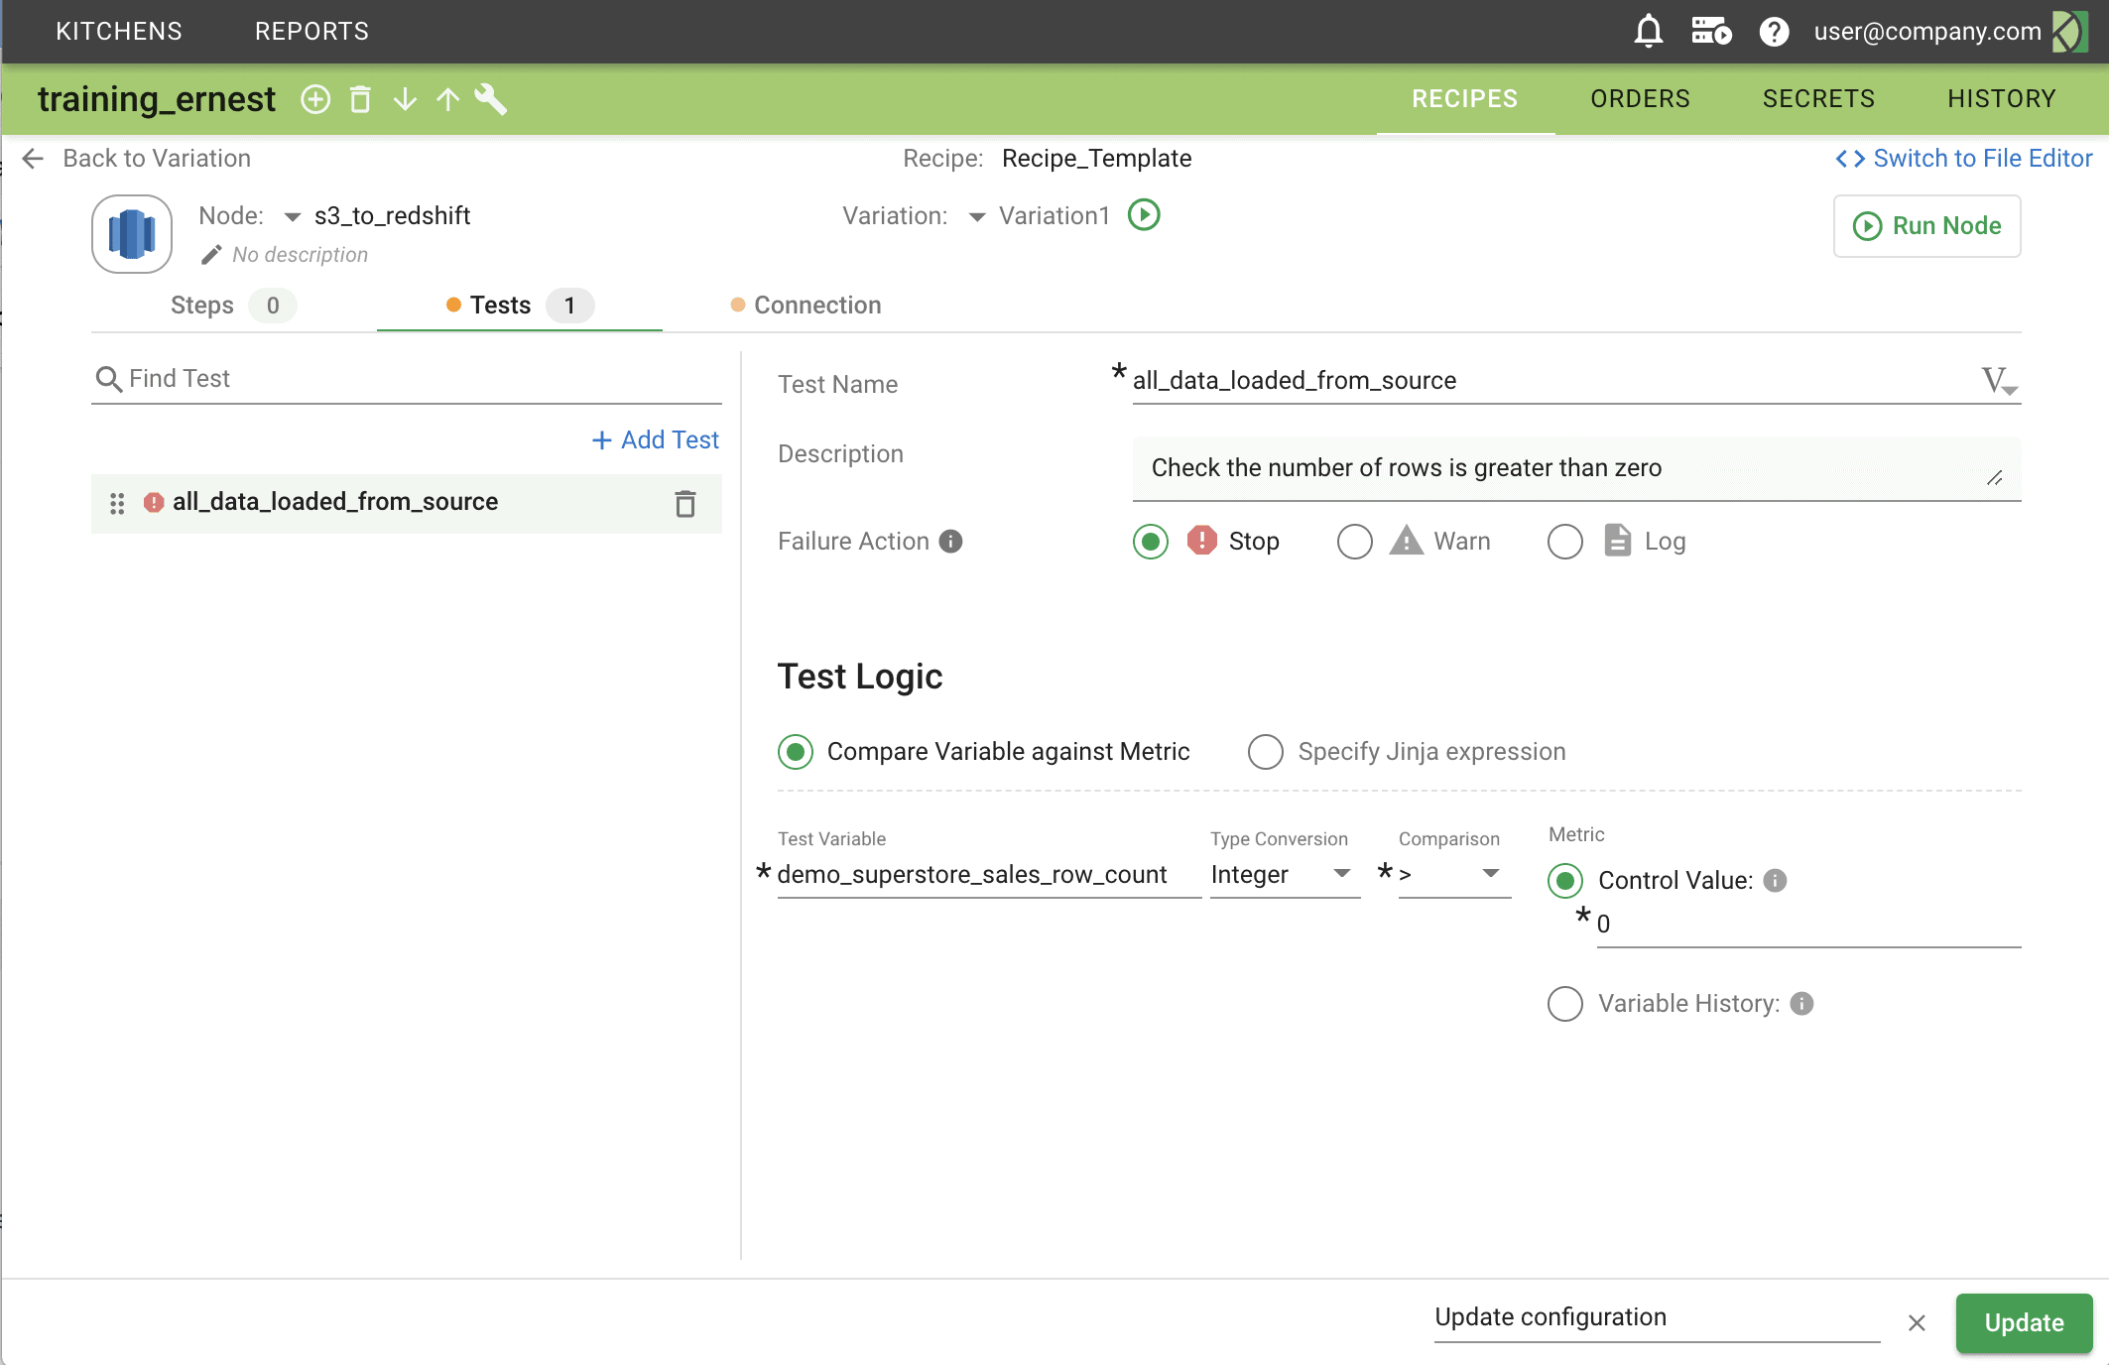Click the kitchen trash delete icon
2109x1365 pixels.
[360, 99]
